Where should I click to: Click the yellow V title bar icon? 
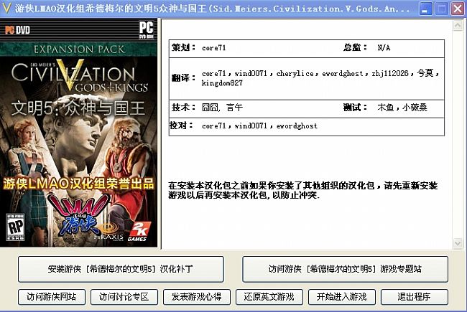tap(6, 8)
